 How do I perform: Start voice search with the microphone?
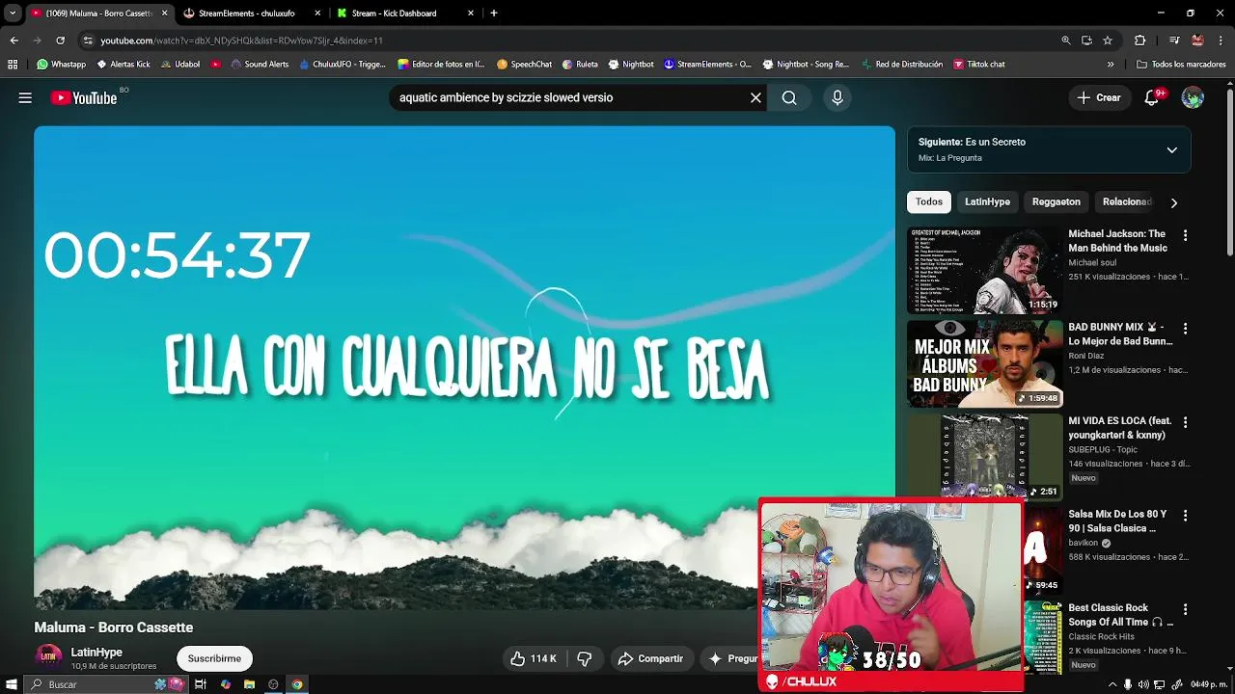[x=837, y=97]
